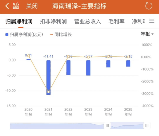
Task: Refresh the page with the circular arrow
Action: point(149,6)
